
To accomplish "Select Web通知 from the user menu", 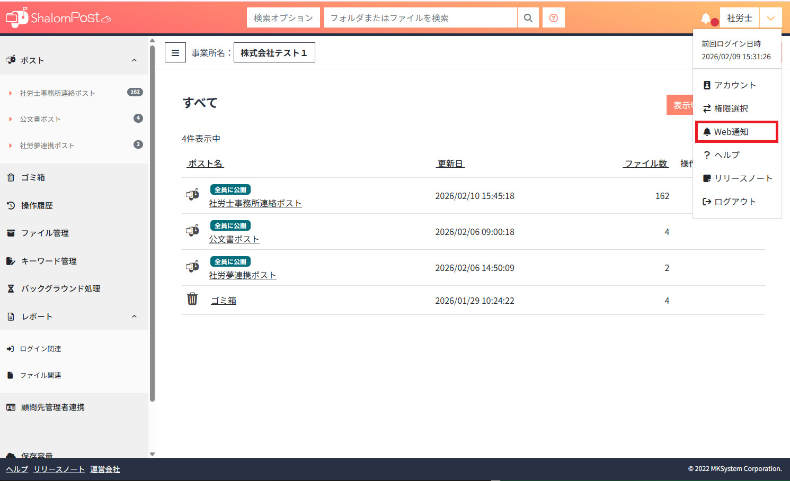I will coord(736,132).
